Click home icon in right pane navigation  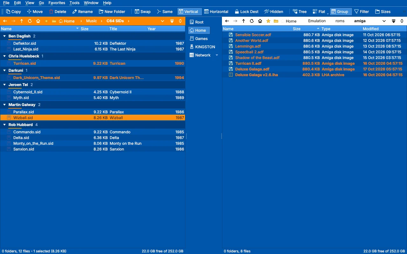260,21
